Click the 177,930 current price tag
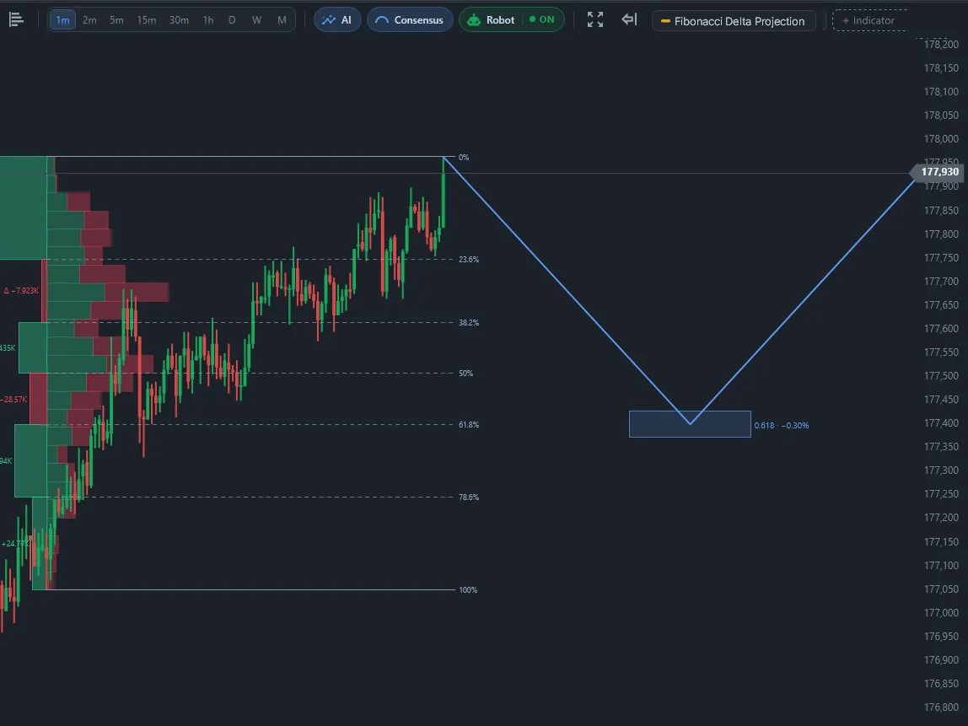This screenshot has width=968, height=726. (x=938, y=172)
